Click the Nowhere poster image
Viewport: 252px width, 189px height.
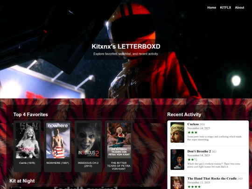(58, 140)
